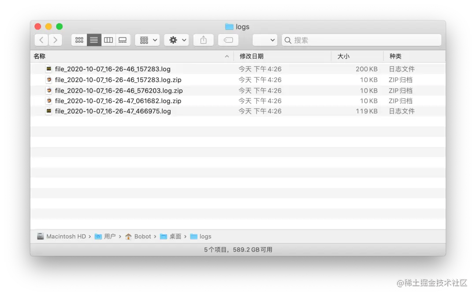Click the logs folder icon in title bar

pyautogui.click(x=229, y=27)
